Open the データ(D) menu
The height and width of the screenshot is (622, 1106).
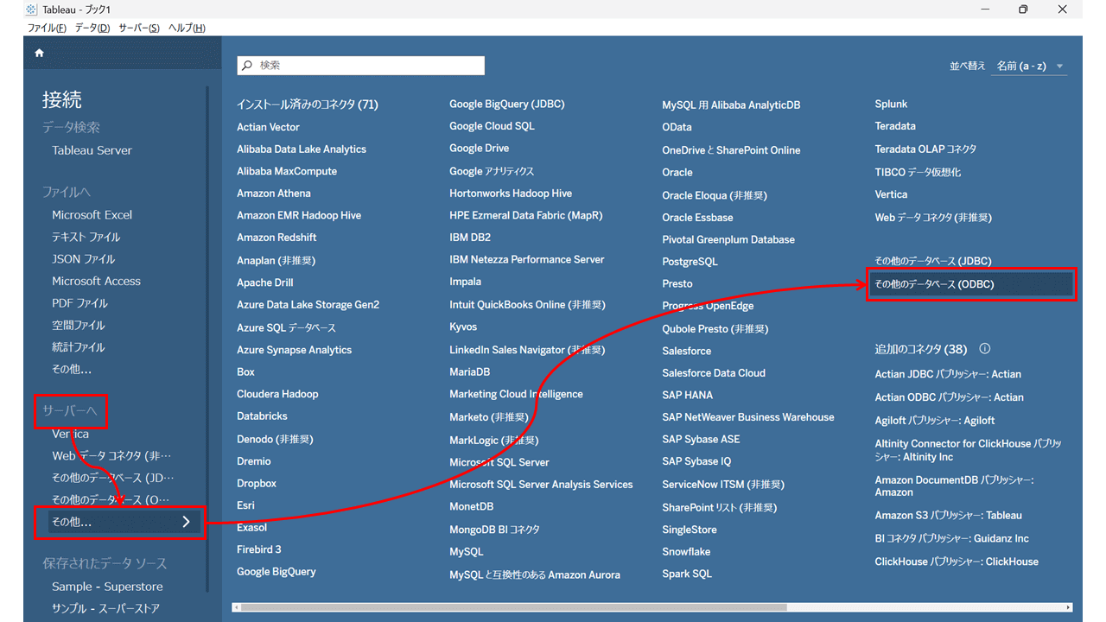point(92,28)
